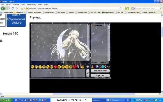
Task: Click the chat messages scroll-down arrow
Action: [x=88, y=60]
